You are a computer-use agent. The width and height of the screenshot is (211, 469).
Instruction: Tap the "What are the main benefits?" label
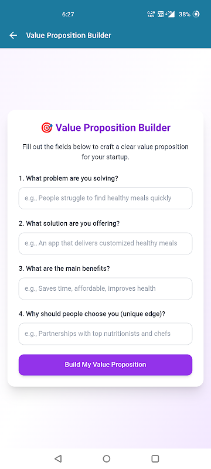point(64,269)
